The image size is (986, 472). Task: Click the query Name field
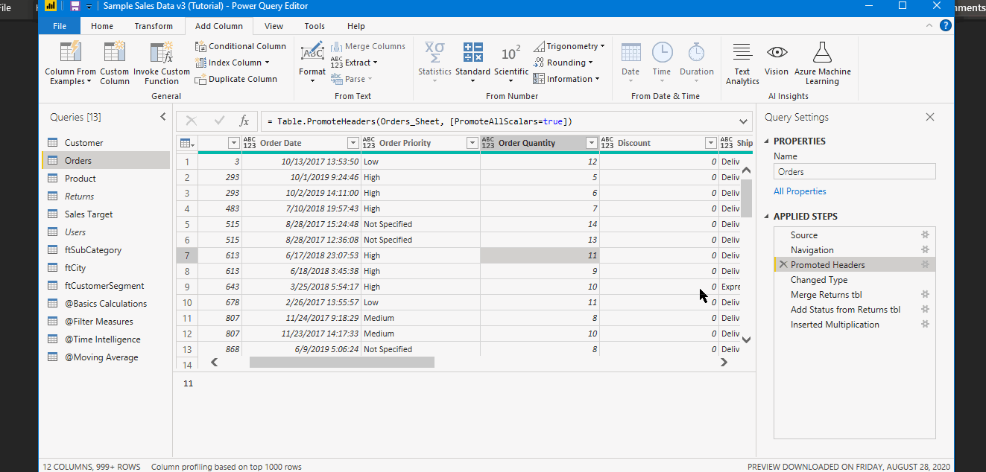854,171
